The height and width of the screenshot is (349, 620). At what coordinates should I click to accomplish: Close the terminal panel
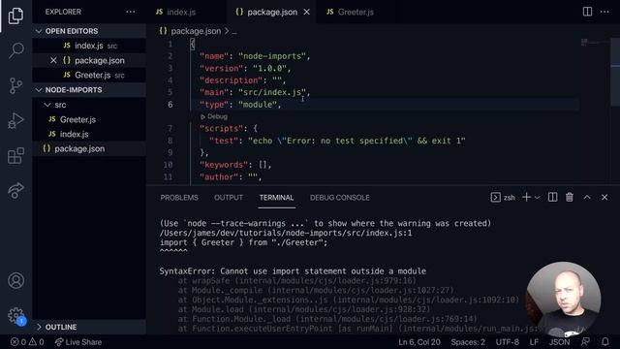(x=604, y=197)
